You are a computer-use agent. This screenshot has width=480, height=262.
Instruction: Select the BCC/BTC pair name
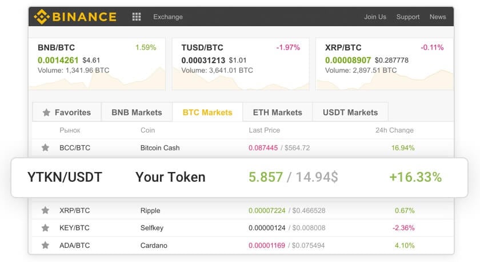click(x=75, y=148)
